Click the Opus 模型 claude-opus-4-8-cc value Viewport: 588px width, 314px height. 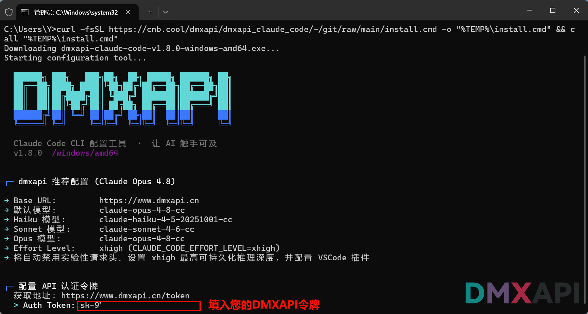coord(142,239)
